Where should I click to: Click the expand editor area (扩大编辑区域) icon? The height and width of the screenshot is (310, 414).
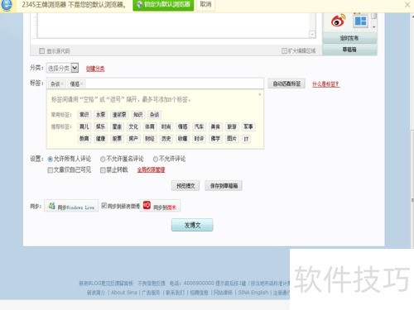[284, 50]
